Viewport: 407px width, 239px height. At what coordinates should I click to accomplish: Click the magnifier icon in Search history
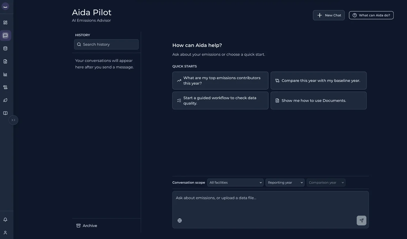pyautogui.click(x=79, y=44)
